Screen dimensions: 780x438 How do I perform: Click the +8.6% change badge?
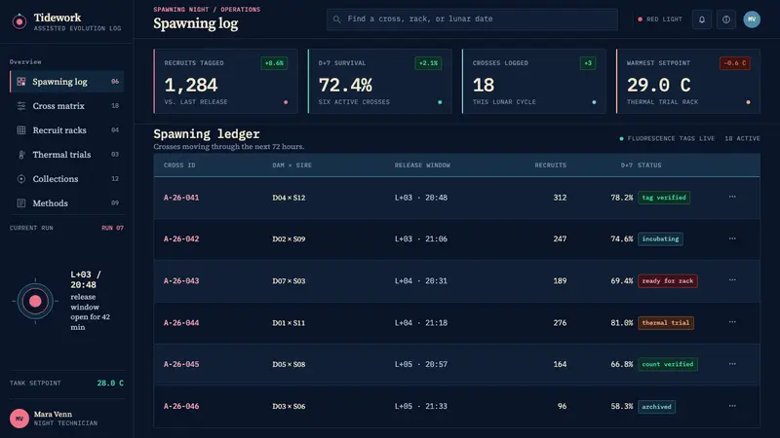(x=274, y=63)
